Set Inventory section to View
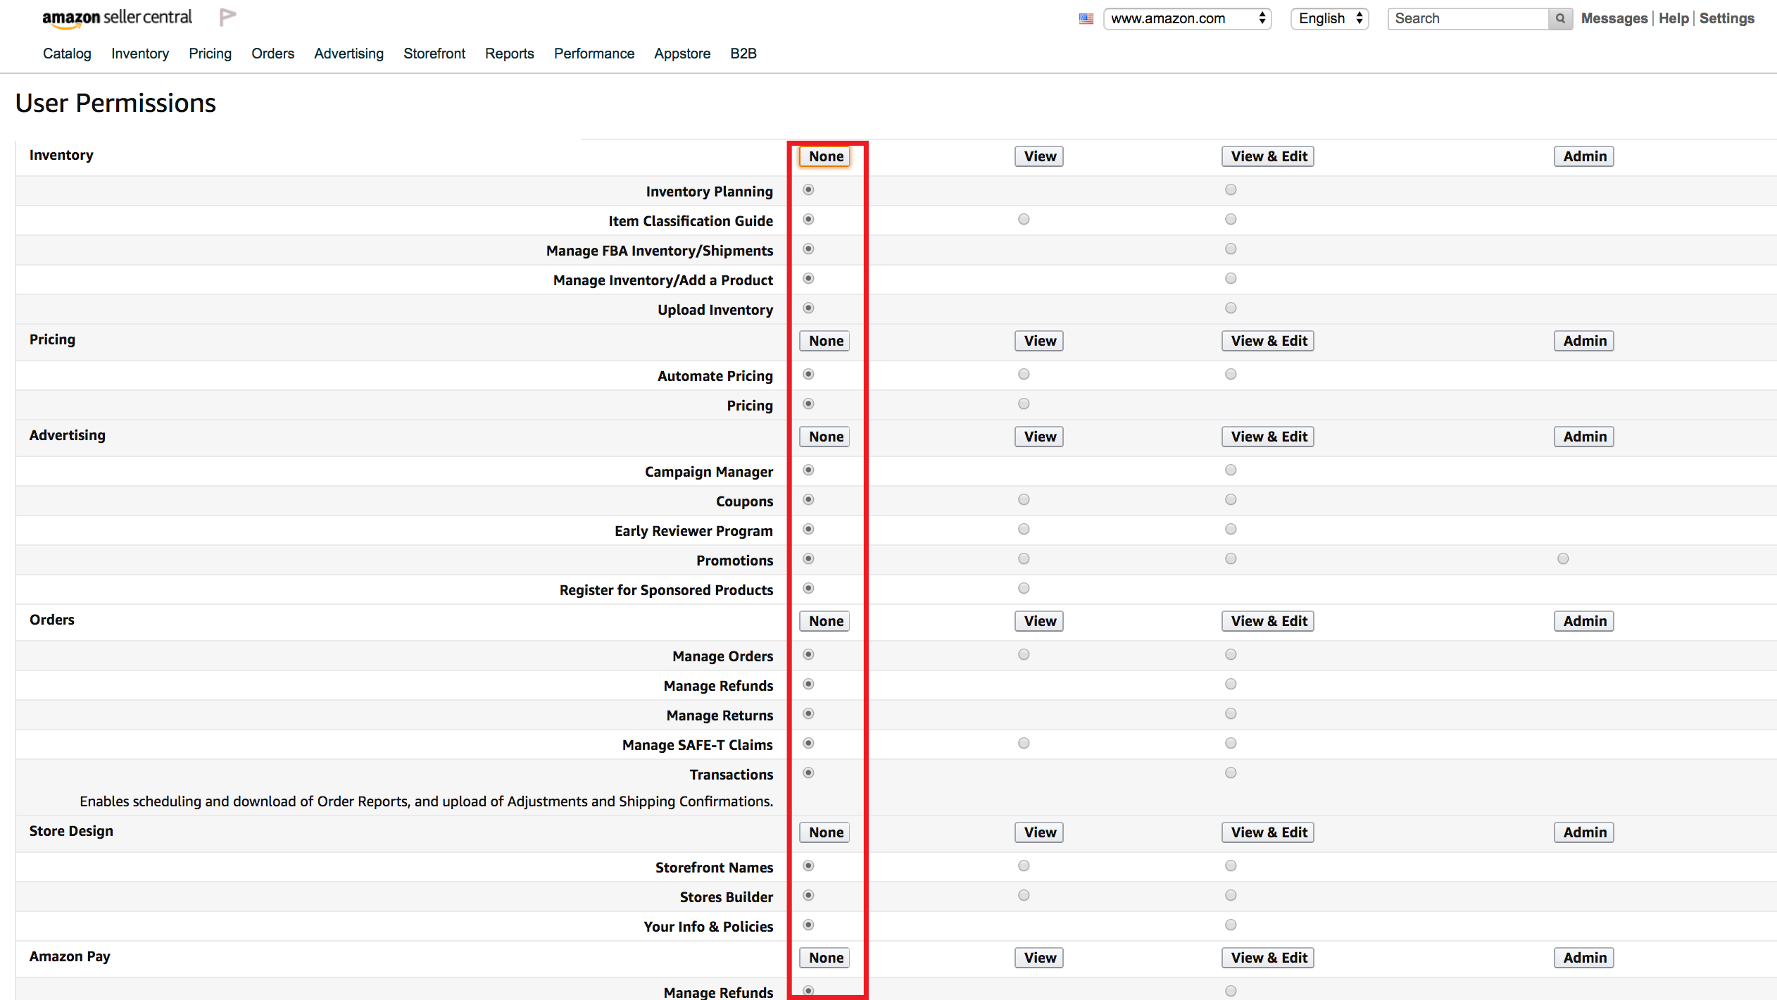1777x1000 pixels. pos(1039,156)
